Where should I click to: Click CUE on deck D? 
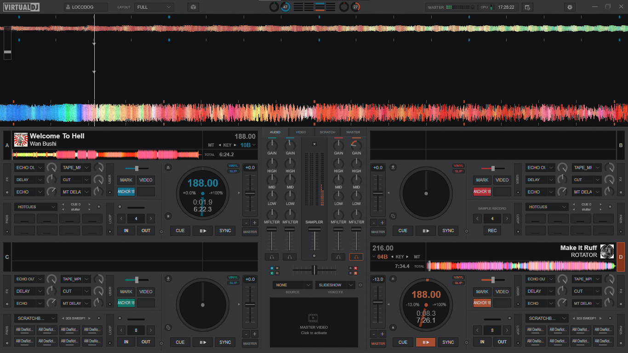[x=403, y=342]
